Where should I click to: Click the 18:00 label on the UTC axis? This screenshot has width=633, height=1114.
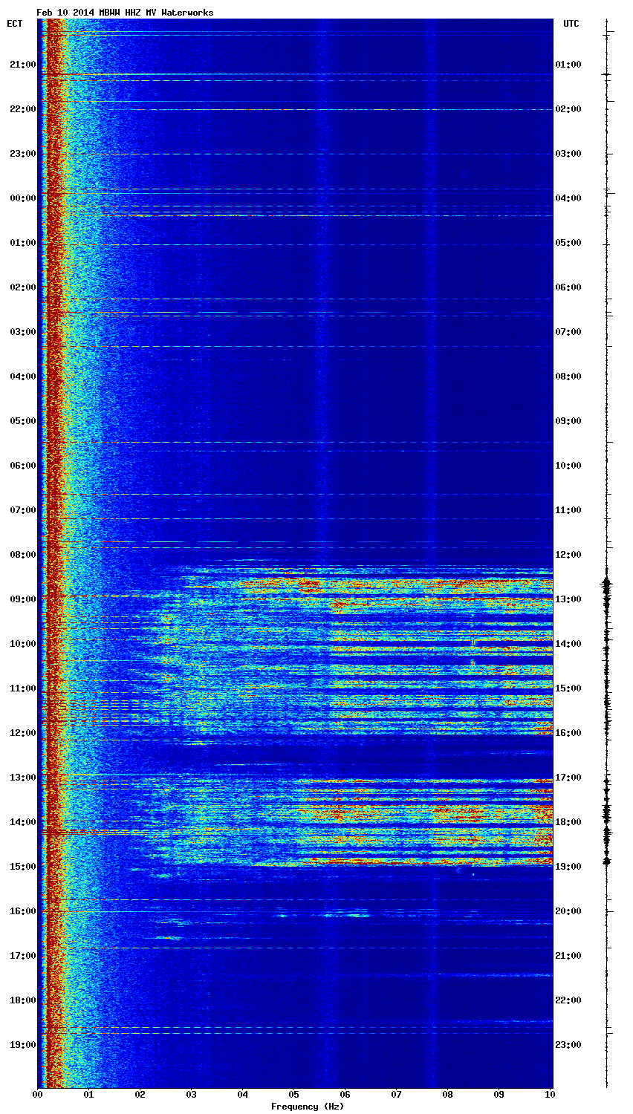tap(568, 822)
